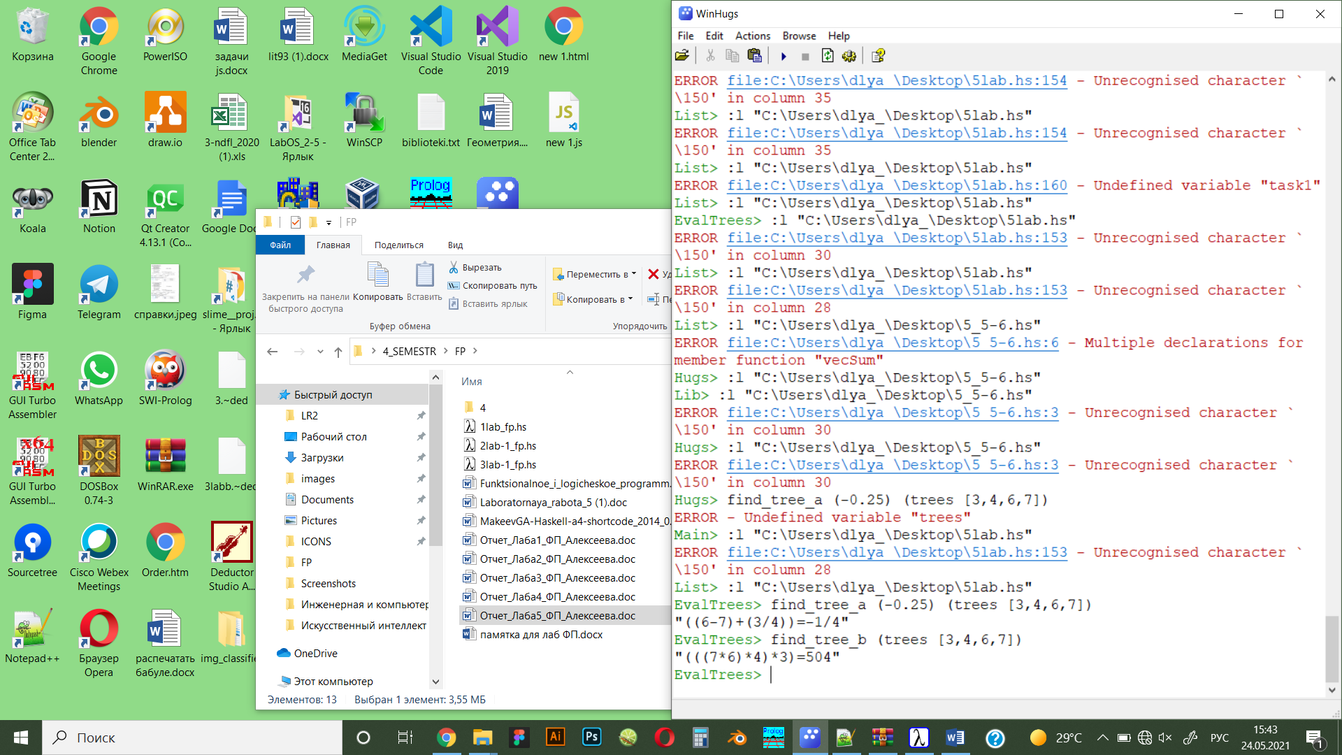Image resolution: width=1342 pixels, height=755 pixels.
Task: Select the folder named 4 in file list
Action: pyautogui.click(x=475, y=408)
